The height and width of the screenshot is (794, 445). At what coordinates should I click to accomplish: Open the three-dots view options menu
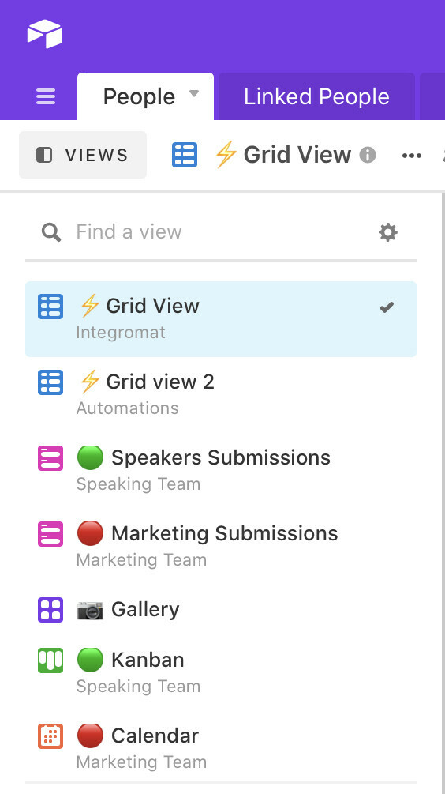[412, 156]
